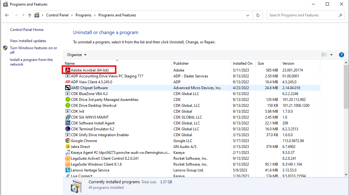Click the CDK Init icon
The width and height of the screenshot is (349, 195).
[x=68, y=111]
